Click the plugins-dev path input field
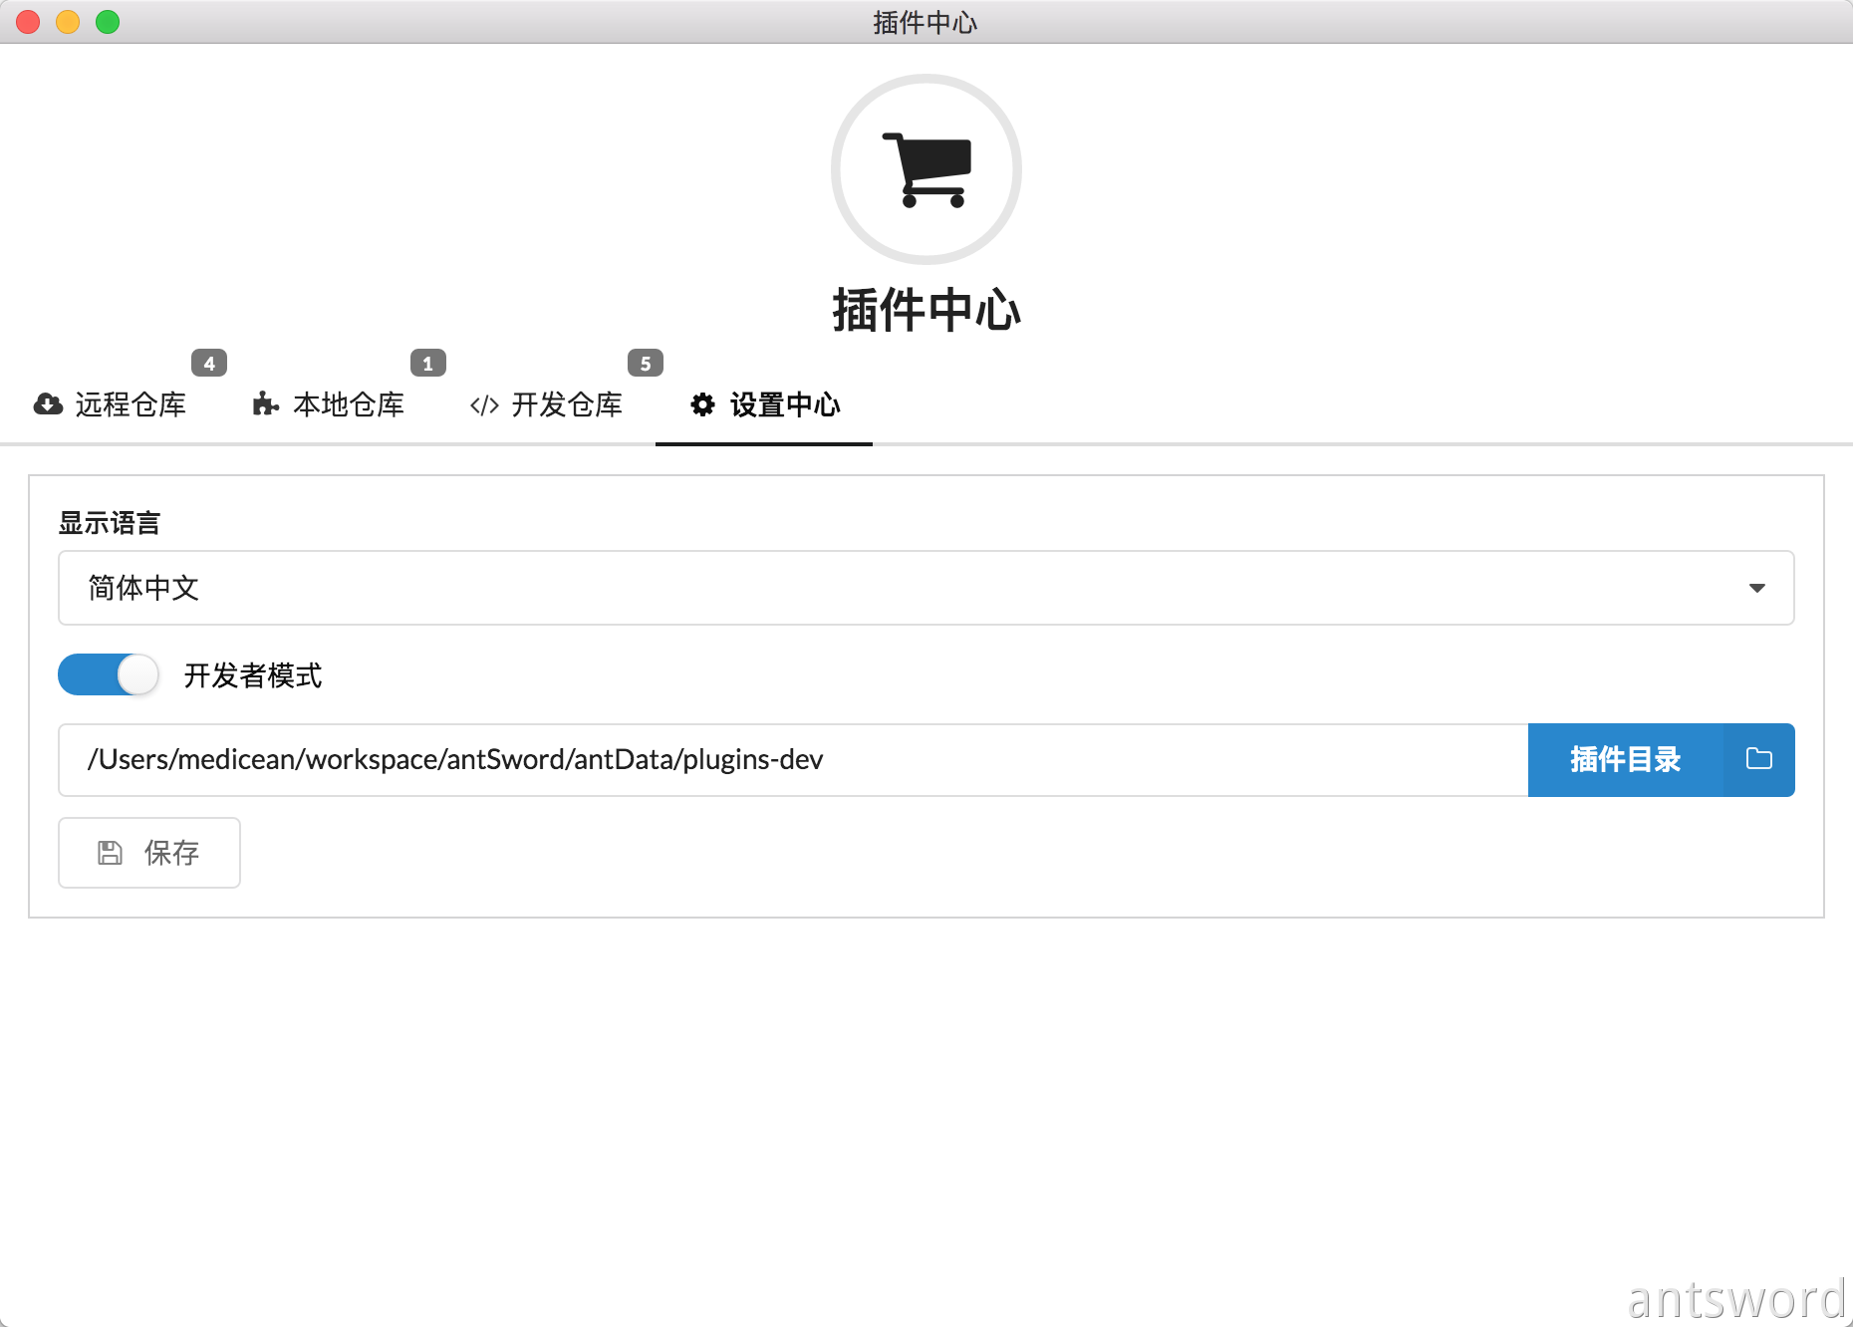 click(x=792, y=759)
